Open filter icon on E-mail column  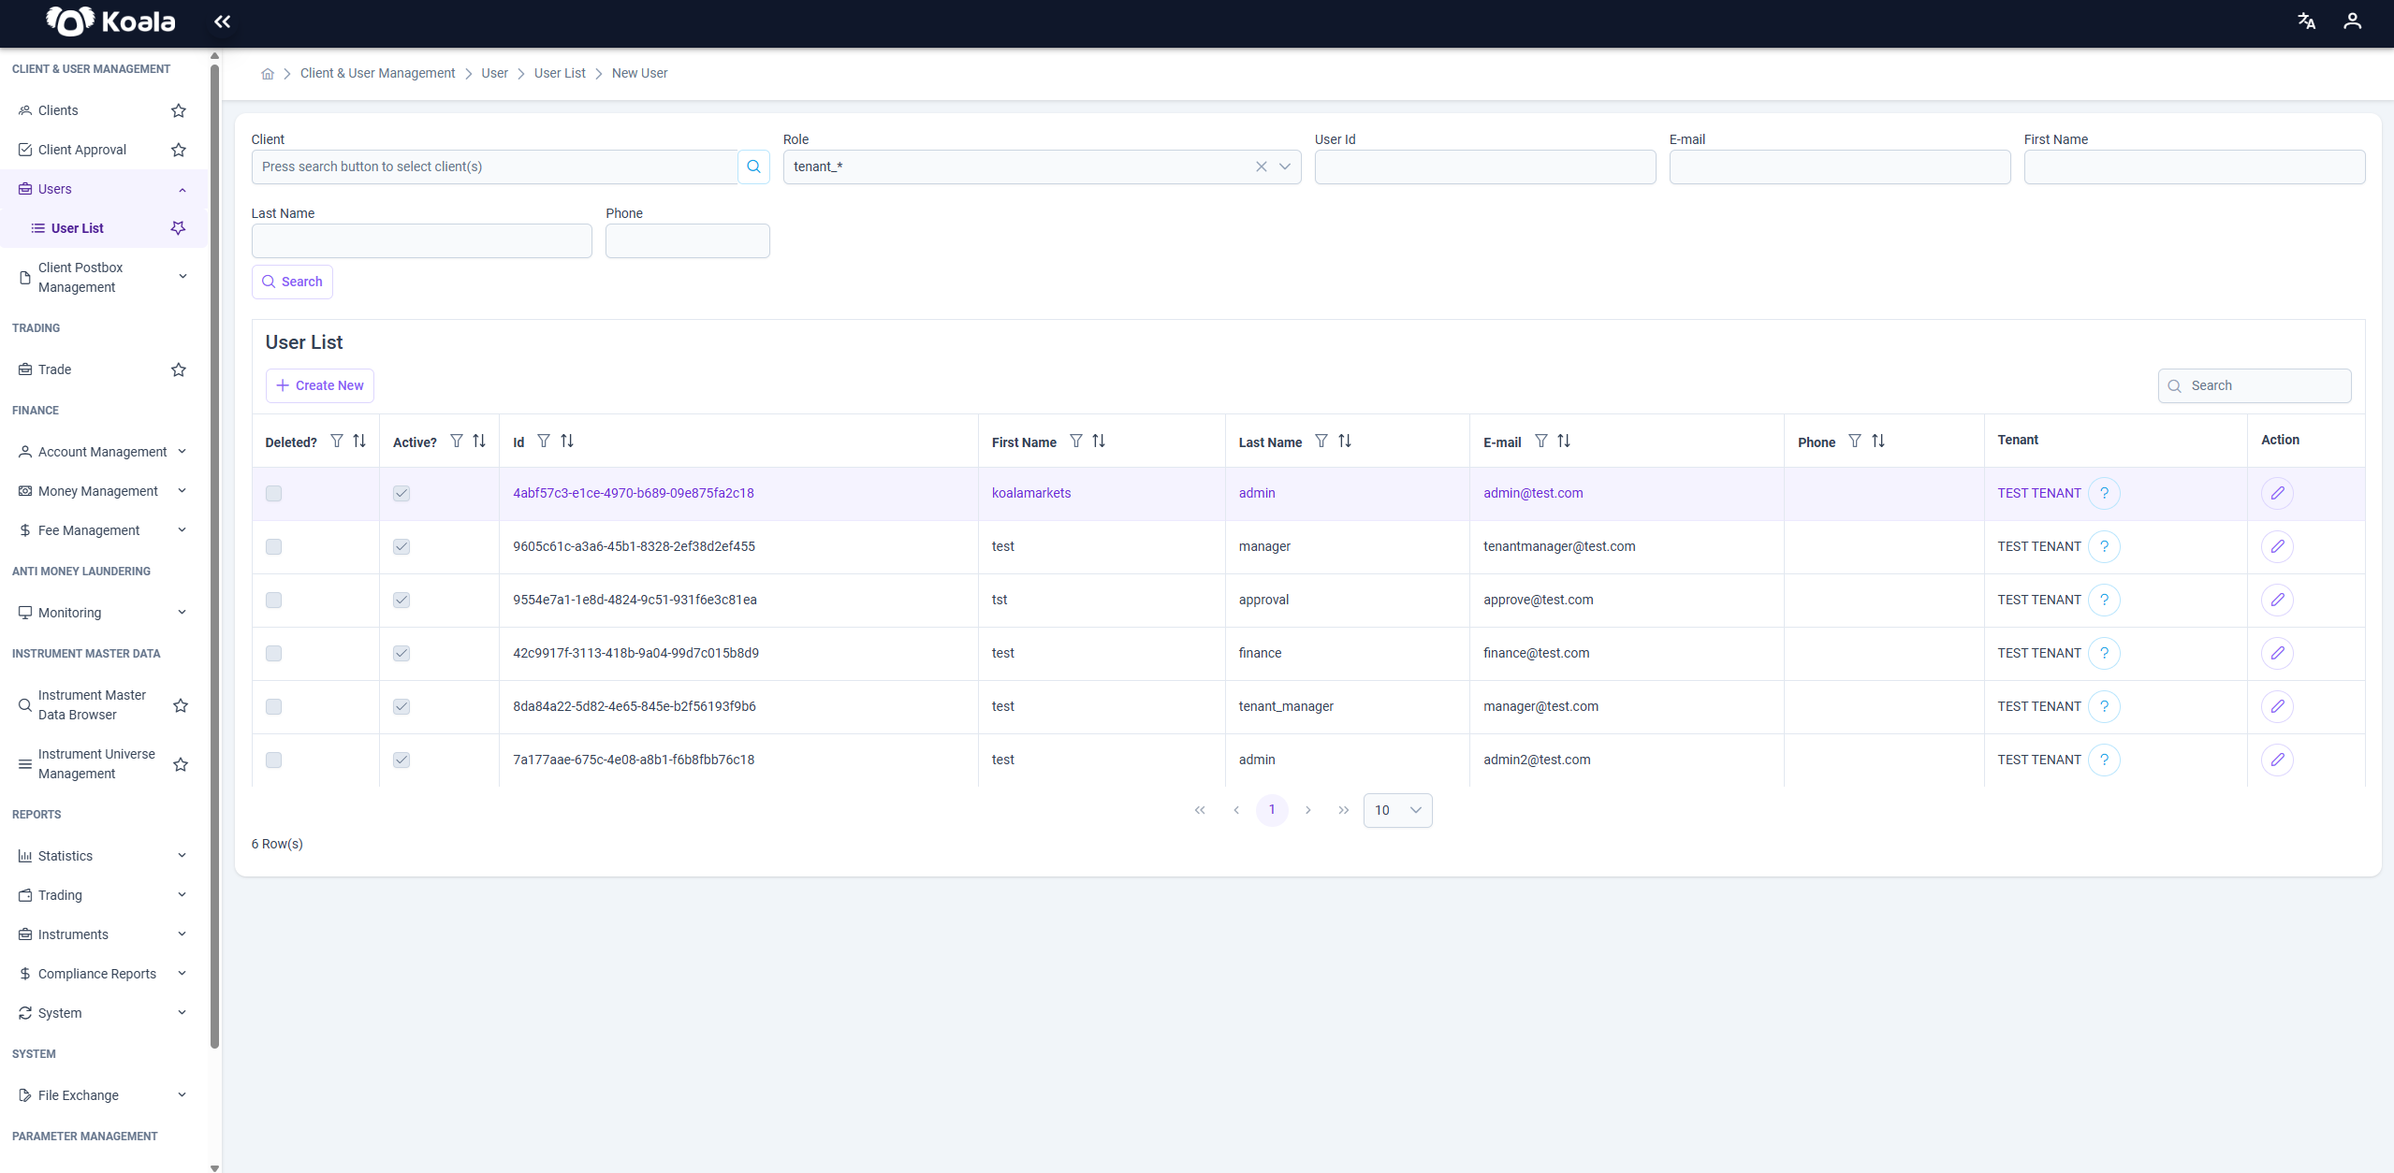1540,441
